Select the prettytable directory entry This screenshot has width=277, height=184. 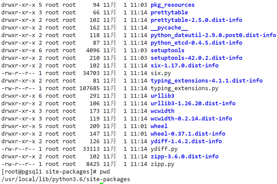click(x=169, y=13)
